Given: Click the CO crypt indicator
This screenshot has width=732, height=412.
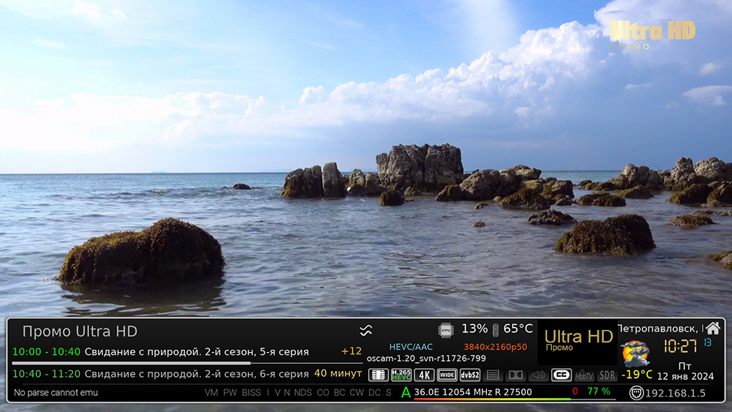Looking at the screenshot, I should pos(323,393).
